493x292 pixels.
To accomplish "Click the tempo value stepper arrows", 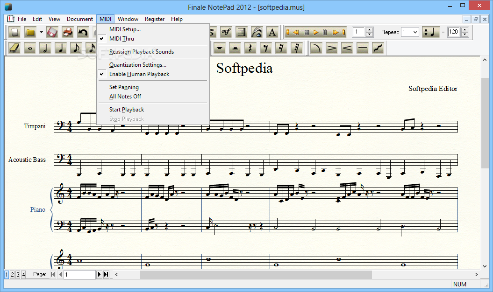I will tap(465, 32).
